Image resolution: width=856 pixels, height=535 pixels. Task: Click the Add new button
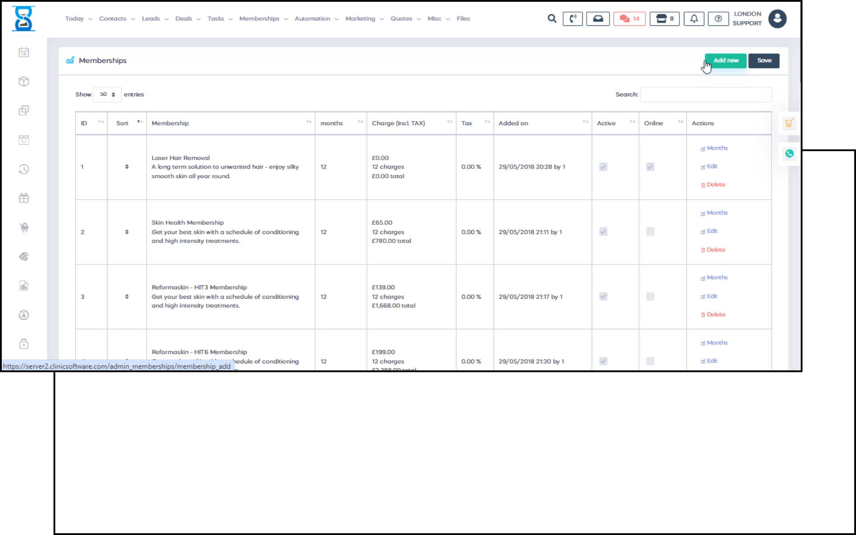(725, 61)
